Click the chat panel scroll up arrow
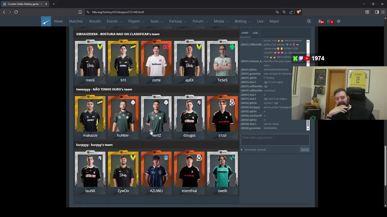Viewport: 387px width, 217px height. (x=308, y=41)
